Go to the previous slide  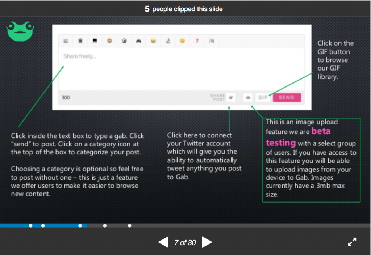pos(163,242)
